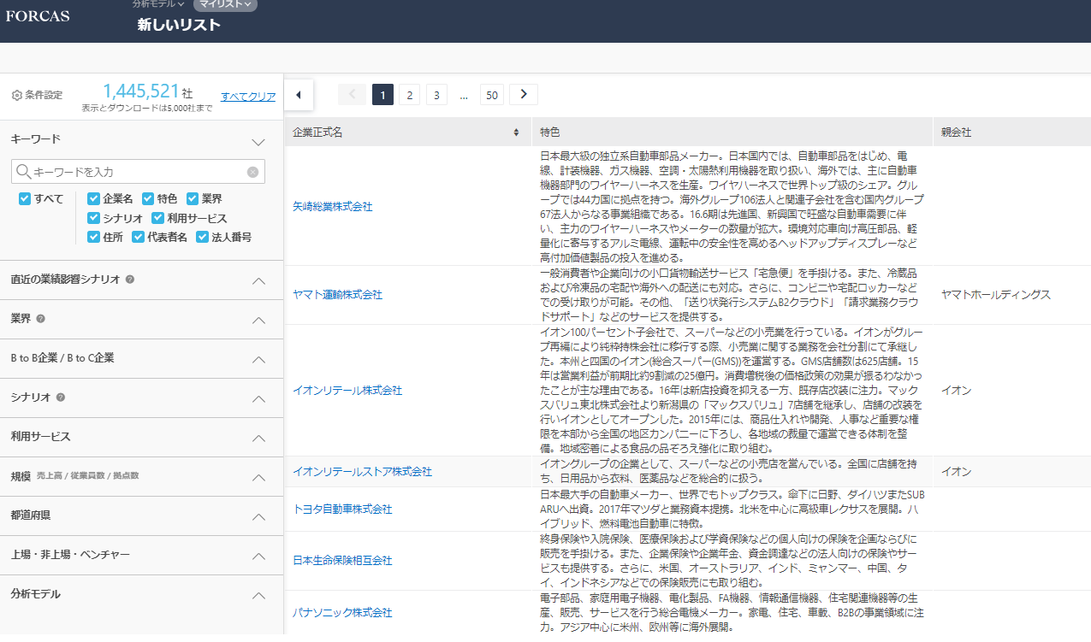The width and height of the screenshot is (1091, 642).
Task: Open the マイリスト menu
Action: pos(224,6)
